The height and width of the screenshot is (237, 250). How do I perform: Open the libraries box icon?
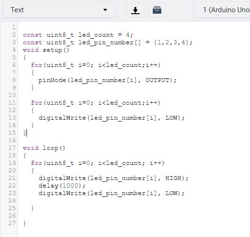pos(157,10)
